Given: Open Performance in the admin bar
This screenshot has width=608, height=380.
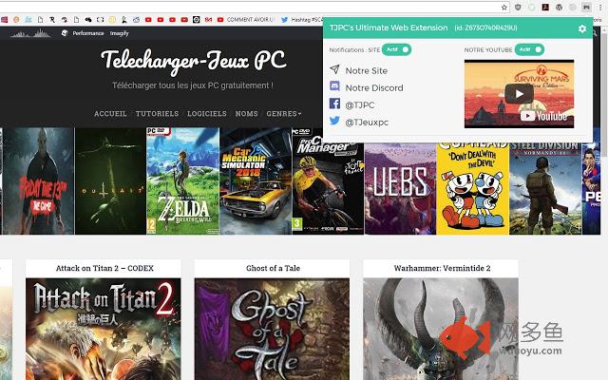Looking at the screenshot, I should click(88, 33).
